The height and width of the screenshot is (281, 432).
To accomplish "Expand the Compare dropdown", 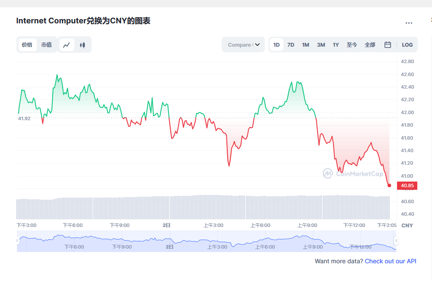I will pos(243,45).
